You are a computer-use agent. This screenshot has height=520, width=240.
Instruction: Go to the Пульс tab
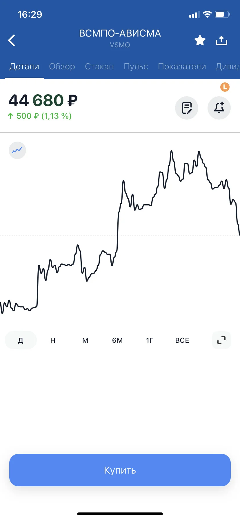[x=136, y=66]
